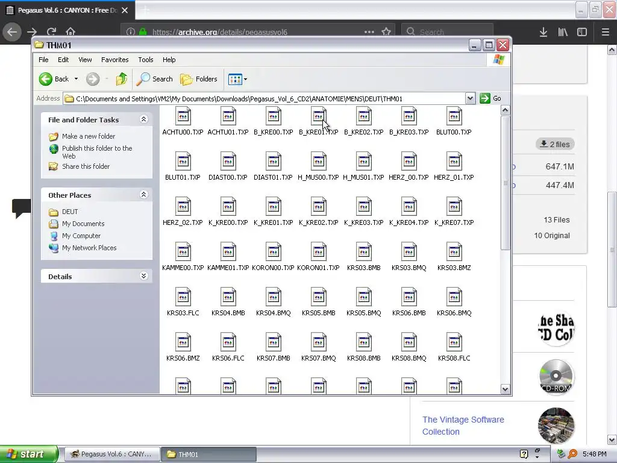617x463 pixels.
Task: Click file list scrollbar up arrow
Action: 506,110
